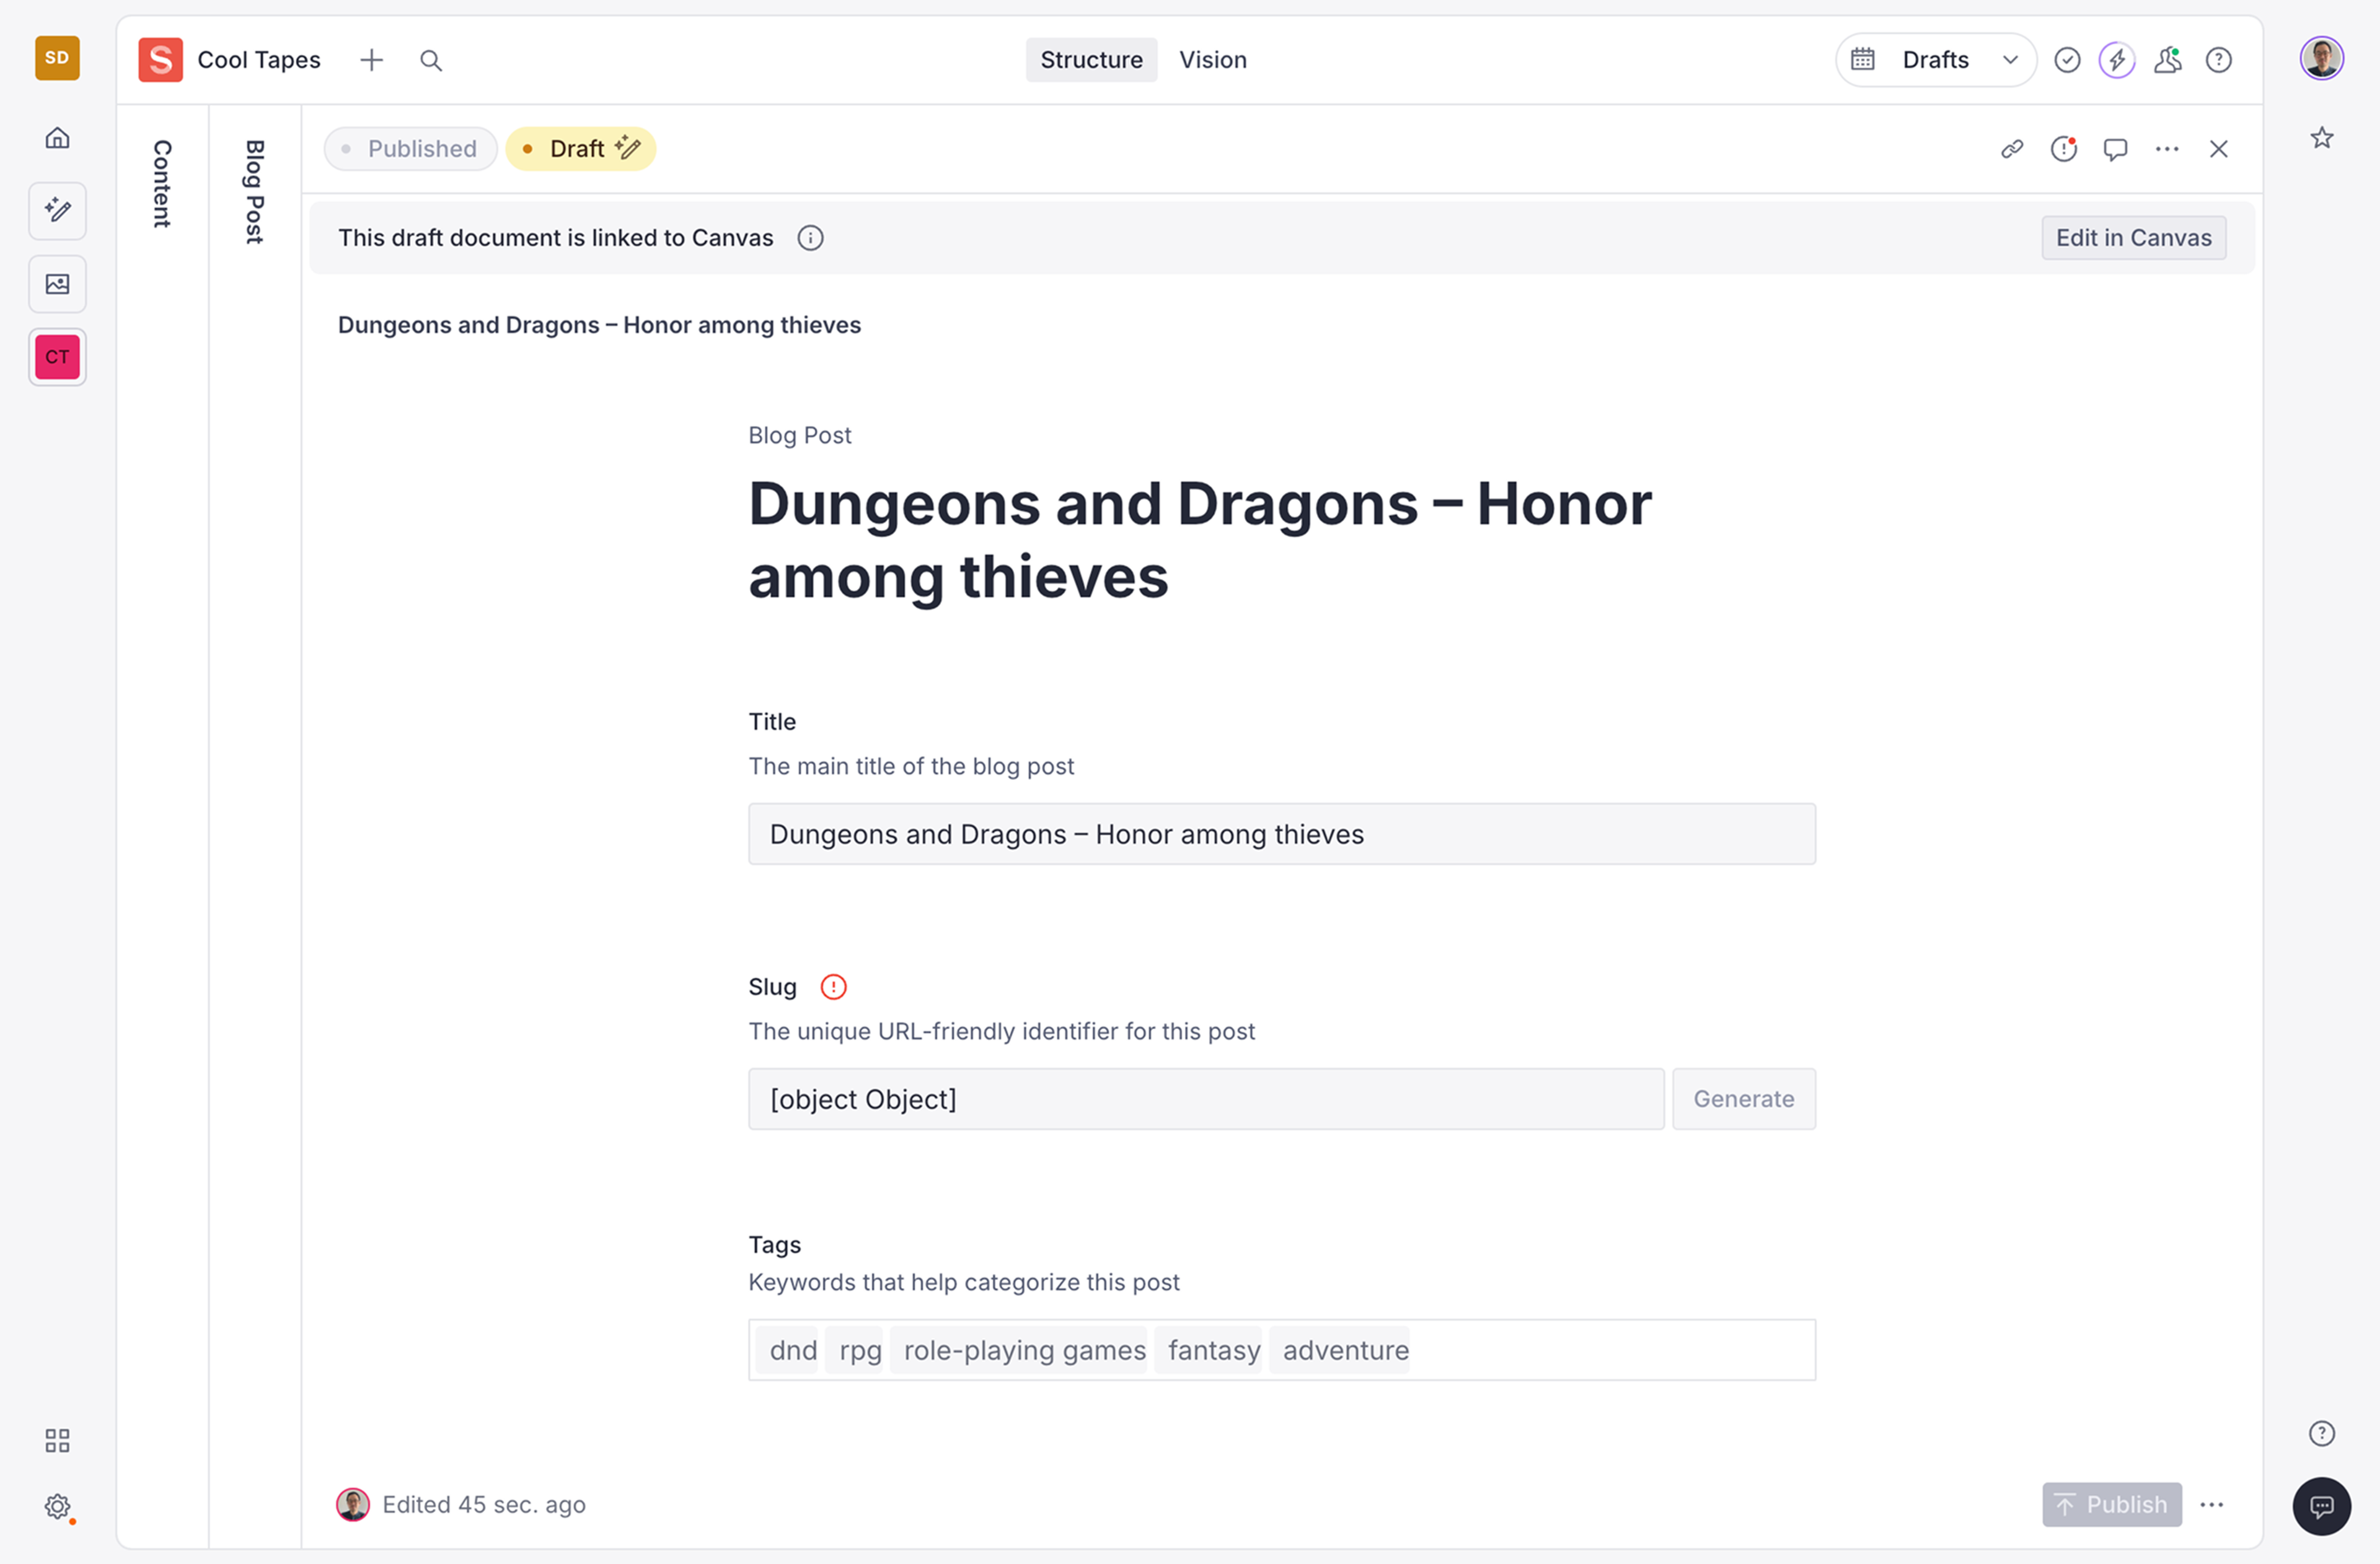The height and width of the screenshot is (1564, 2380).
Task: Click the Slug validation error icon
Action: [x=833, y=986]
